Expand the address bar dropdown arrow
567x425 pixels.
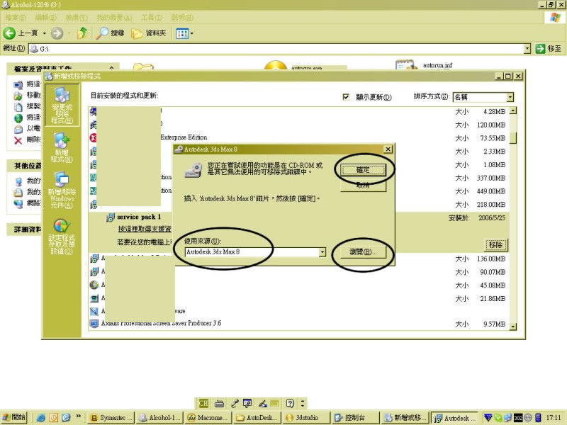527,48
